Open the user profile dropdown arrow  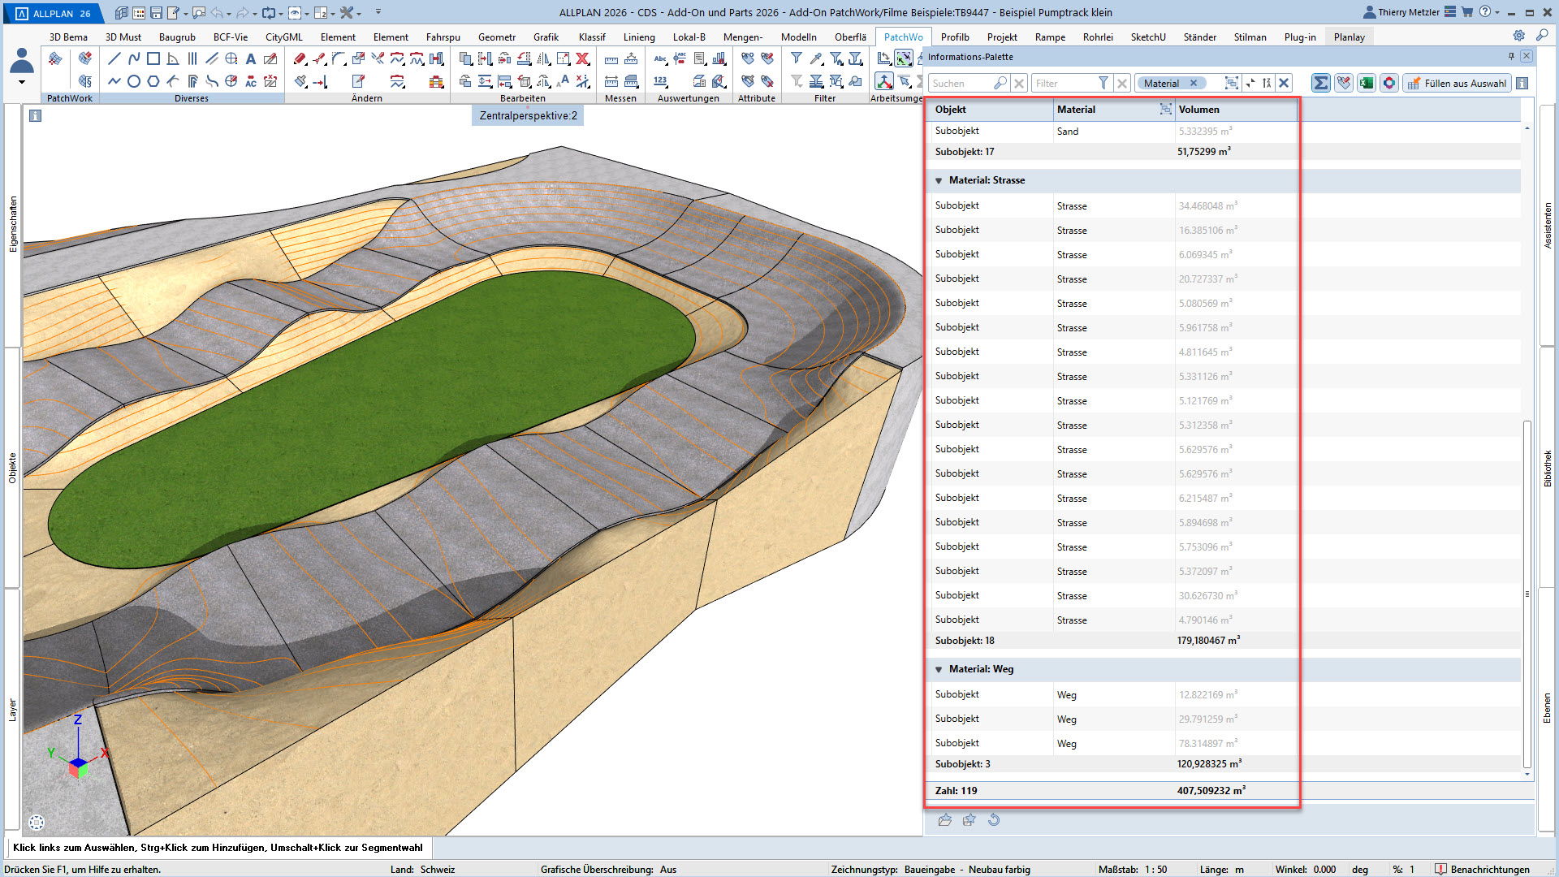pyautogui.click(x=22, y=82)
